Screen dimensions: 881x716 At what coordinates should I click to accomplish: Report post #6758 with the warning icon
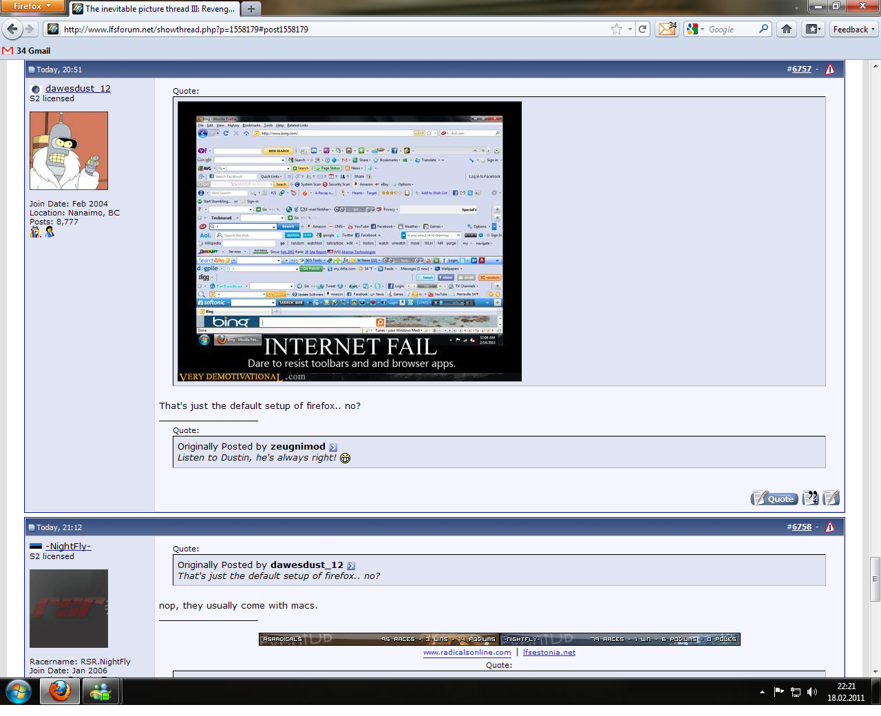pos(830,527)
